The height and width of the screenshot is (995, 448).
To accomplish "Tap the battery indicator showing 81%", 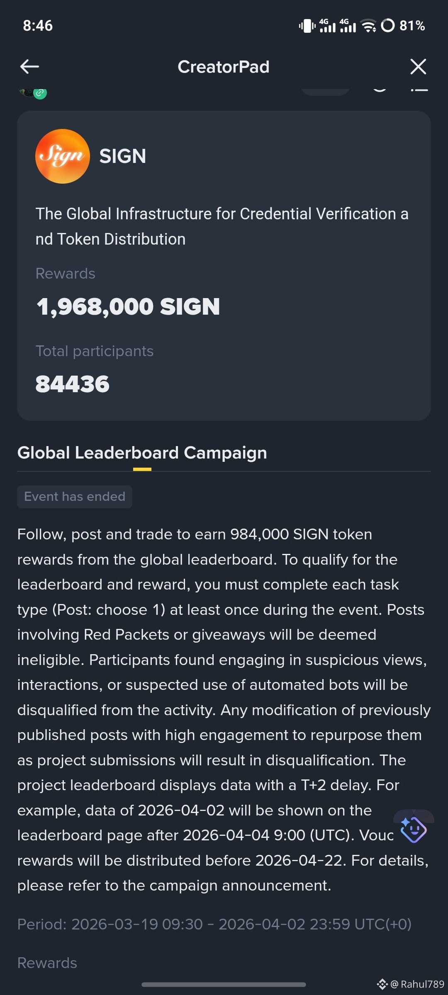I will click(x=403, y=26).
